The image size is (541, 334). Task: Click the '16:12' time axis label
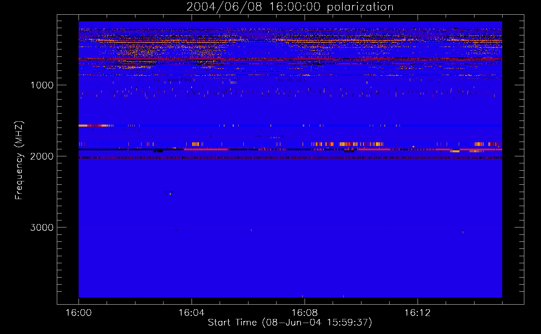click(417, 313)
